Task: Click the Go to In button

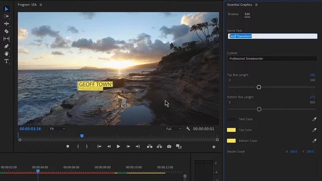Action: point(100,146)
